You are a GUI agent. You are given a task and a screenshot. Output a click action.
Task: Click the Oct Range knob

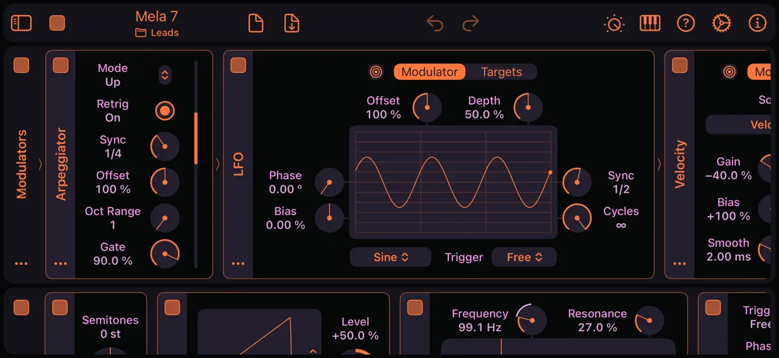tap(165, 218)
